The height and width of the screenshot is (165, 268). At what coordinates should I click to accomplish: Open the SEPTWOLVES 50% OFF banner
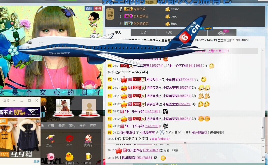pos(20,112)
